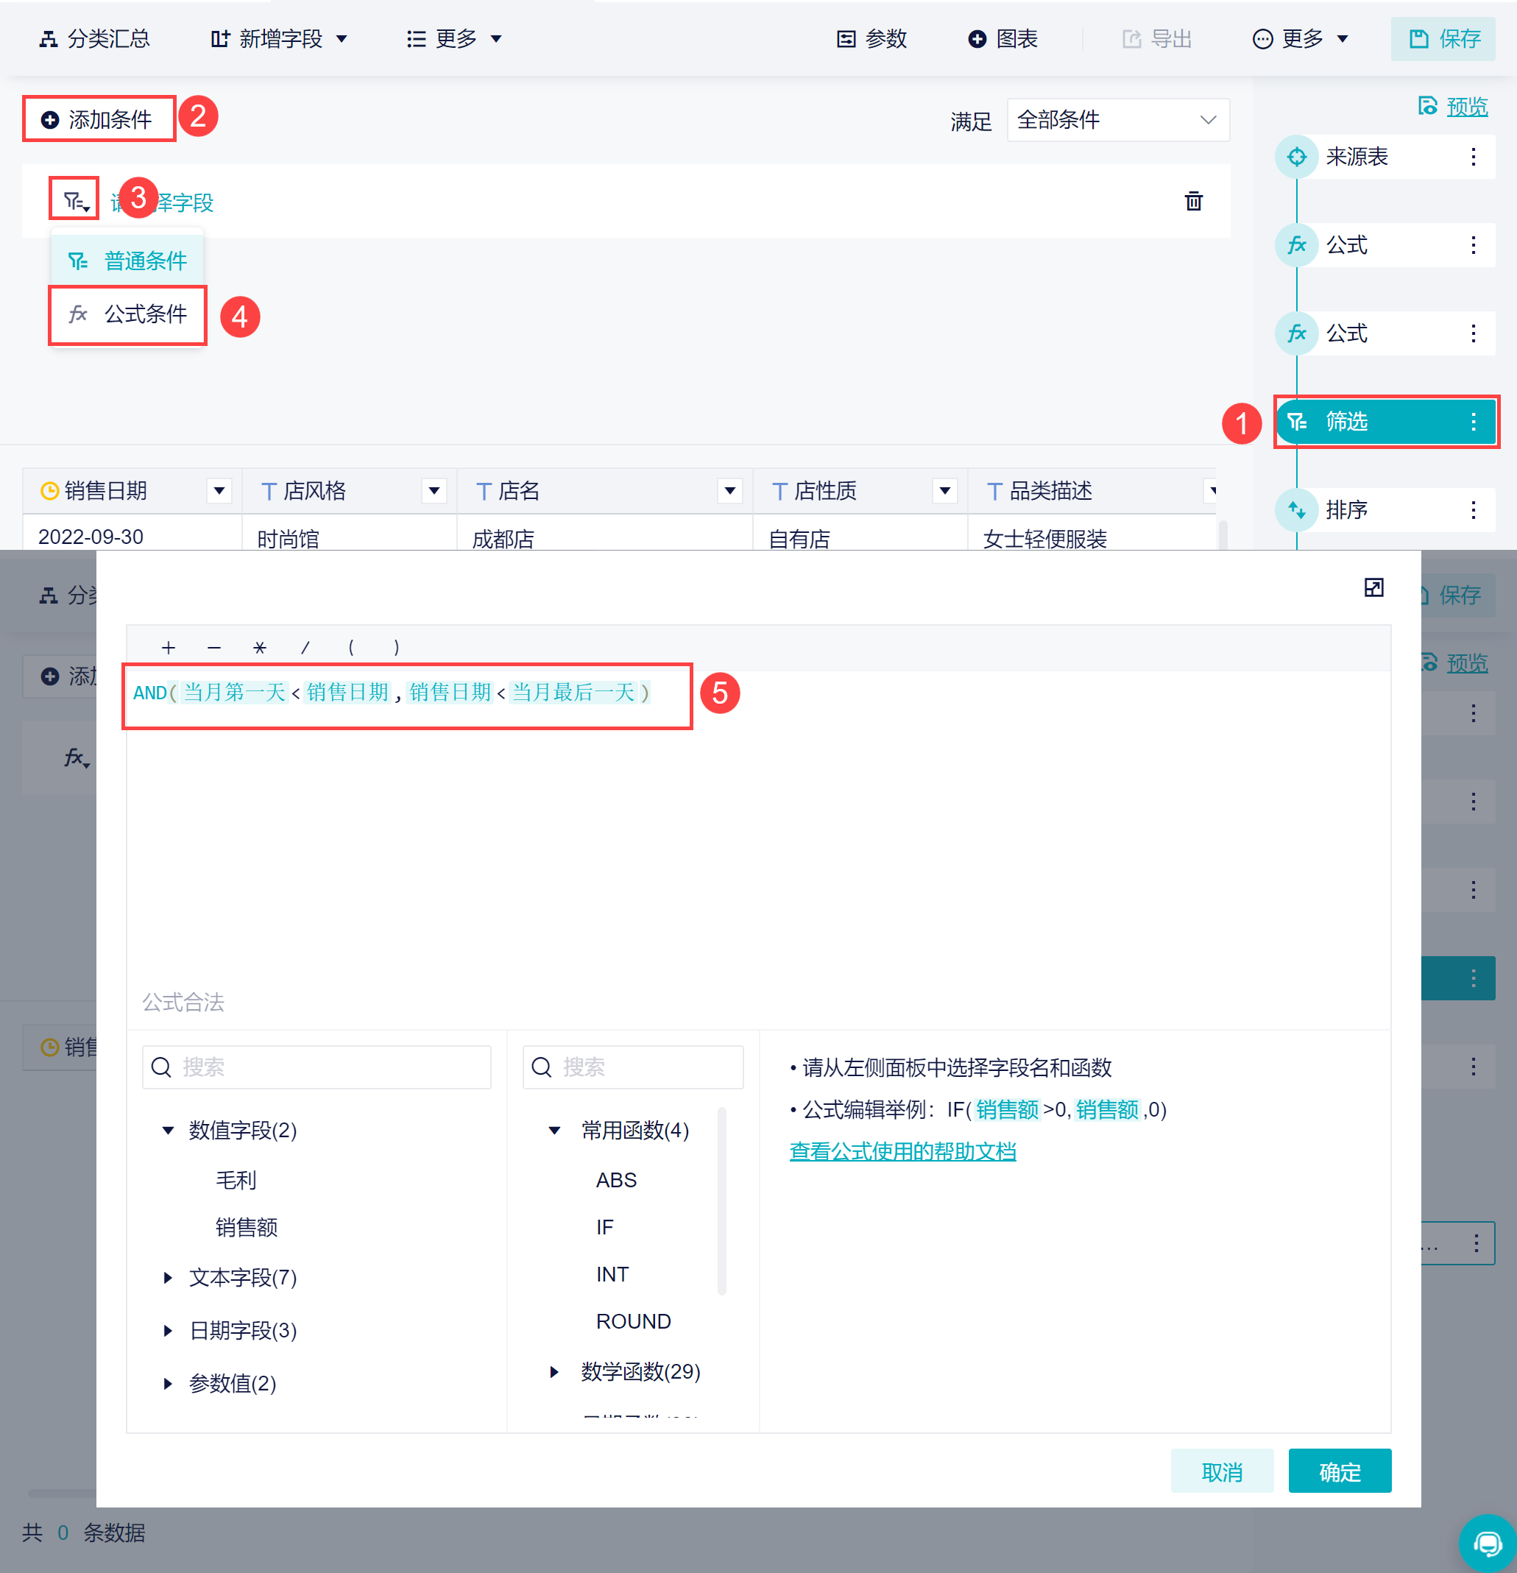Open the 新增字段 toolbar menu
The height and width of the screenshot is (1573, 1517).
278,38
